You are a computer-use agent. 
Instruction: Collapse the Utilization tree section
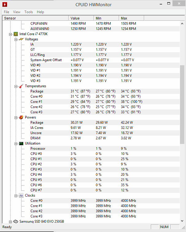tap(16, 144)
